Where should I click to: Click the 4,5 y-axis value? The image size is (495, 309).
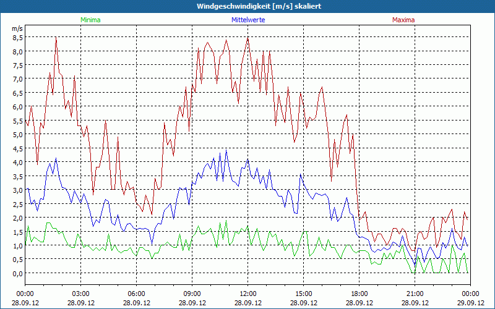tap(18, 148)
